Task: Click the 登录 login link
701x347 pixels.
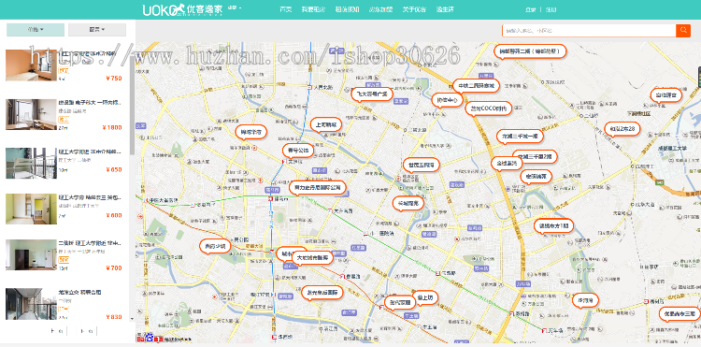Action: pyautogui.click(x=531, y=9)
